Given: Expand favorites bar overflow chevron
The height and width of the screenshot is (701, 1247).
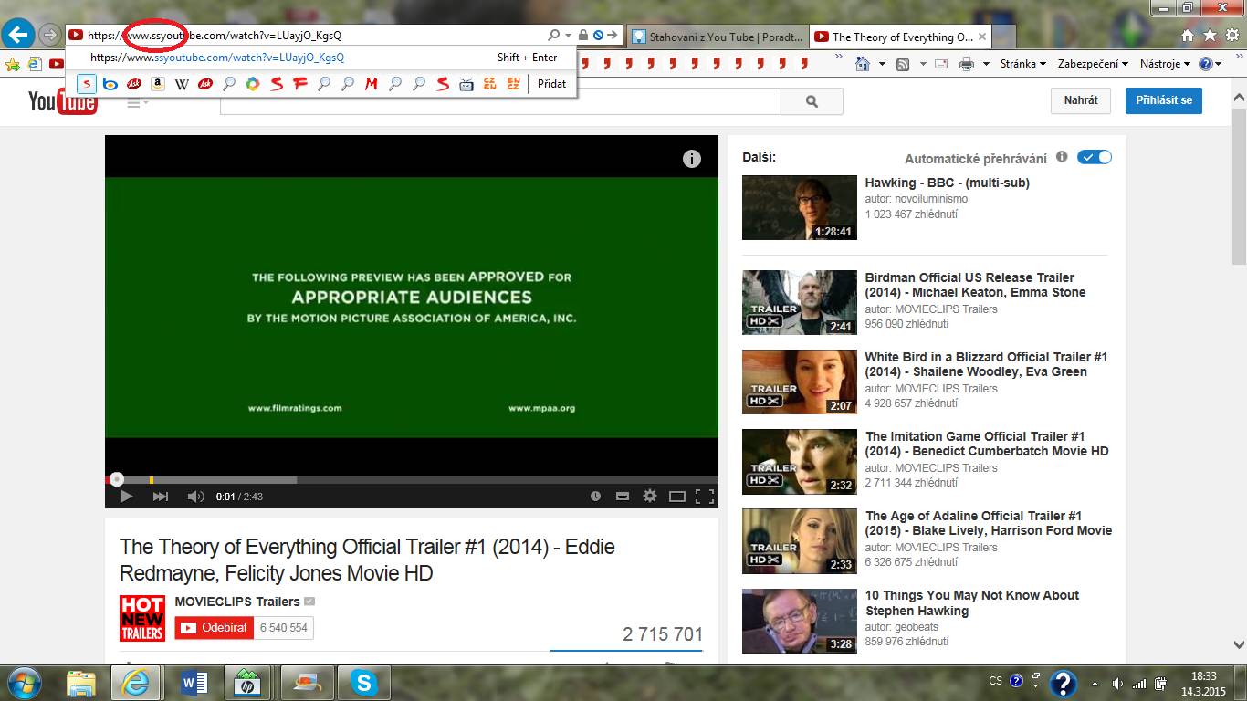Looking at the screenshot, I should tap(839, 58).
